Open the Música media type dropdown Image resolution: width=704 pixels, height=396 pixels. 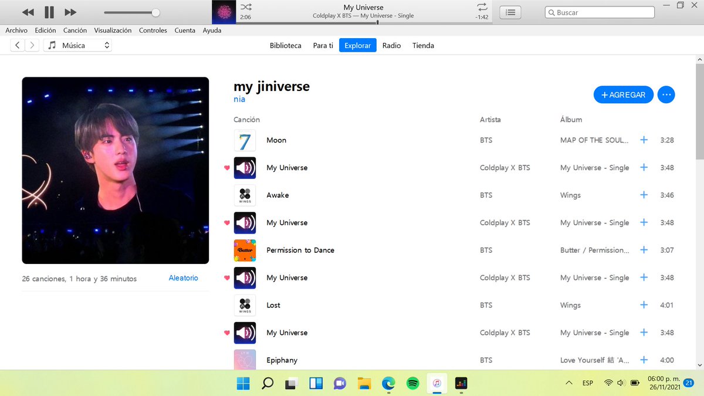coord(78,45)
